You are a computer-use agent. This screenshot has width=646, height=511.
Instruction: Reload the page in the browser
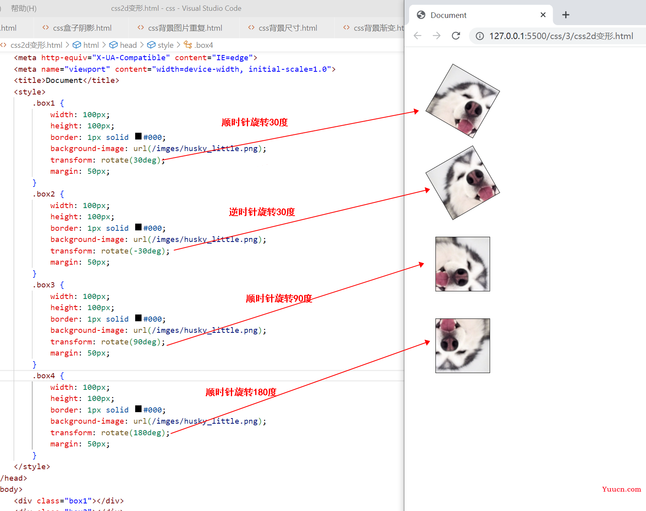point(456,36)
